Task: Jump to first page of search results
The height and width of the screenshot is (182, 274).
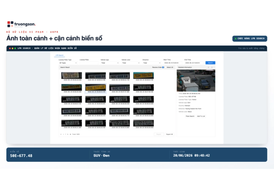Action: coord(61,134)
